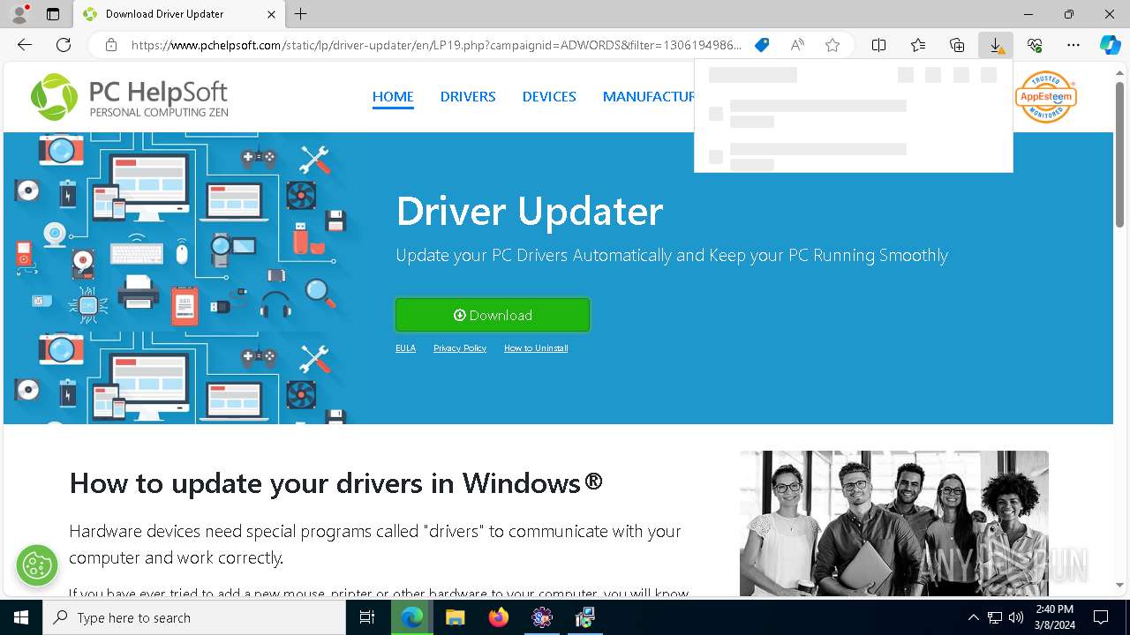Click the Driver Updater heading
The image size is (1130, 635).
(x=530, y=212)
